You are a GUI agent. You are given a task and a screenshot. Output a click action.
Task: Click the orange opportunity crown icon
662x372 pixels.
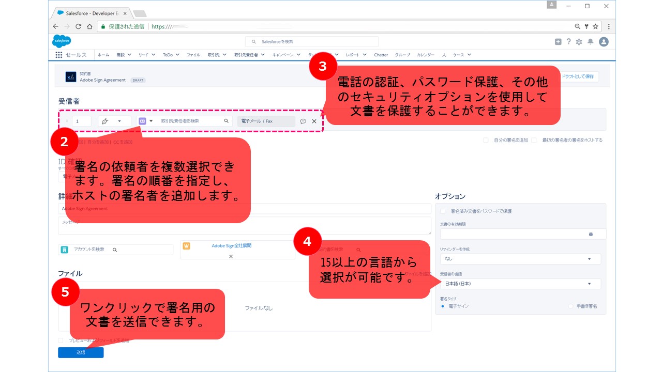pyautogui.click(x=187, y=246)
